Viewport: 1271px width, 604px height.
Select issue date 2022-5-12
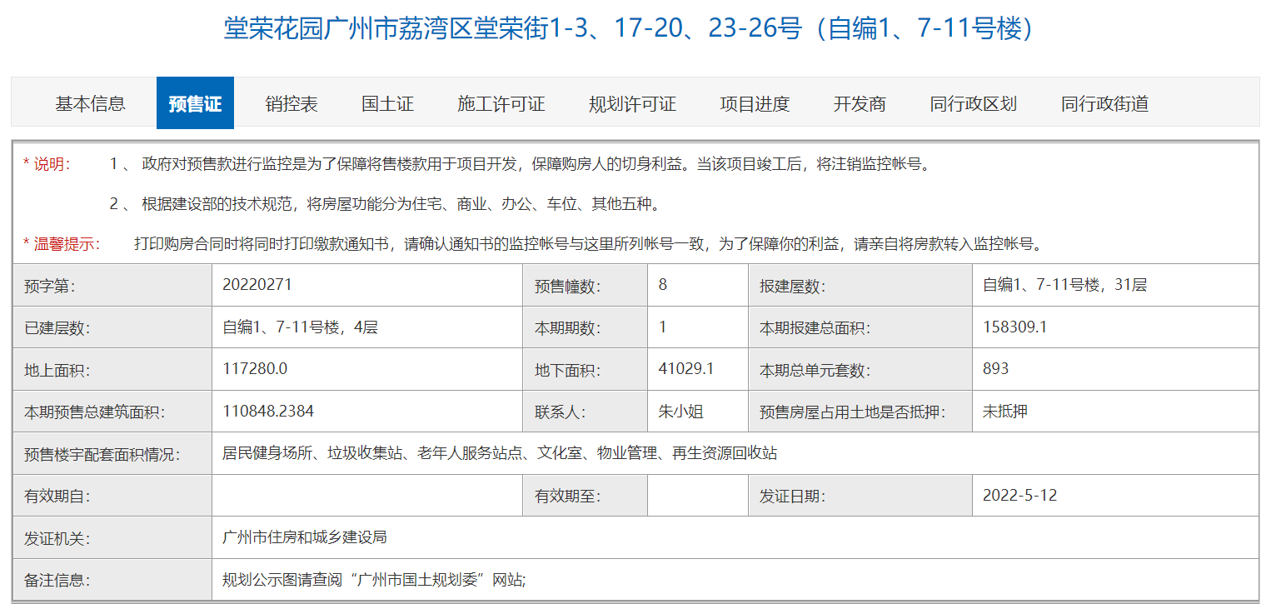[1019, 496]
